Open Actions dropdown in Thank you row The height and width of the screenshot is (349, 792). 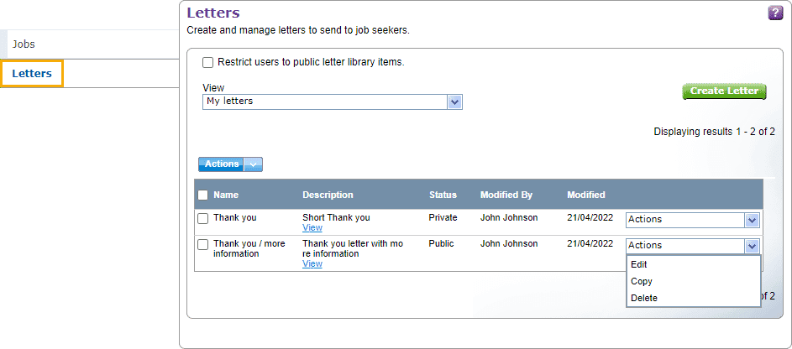[x=693, y=220]
